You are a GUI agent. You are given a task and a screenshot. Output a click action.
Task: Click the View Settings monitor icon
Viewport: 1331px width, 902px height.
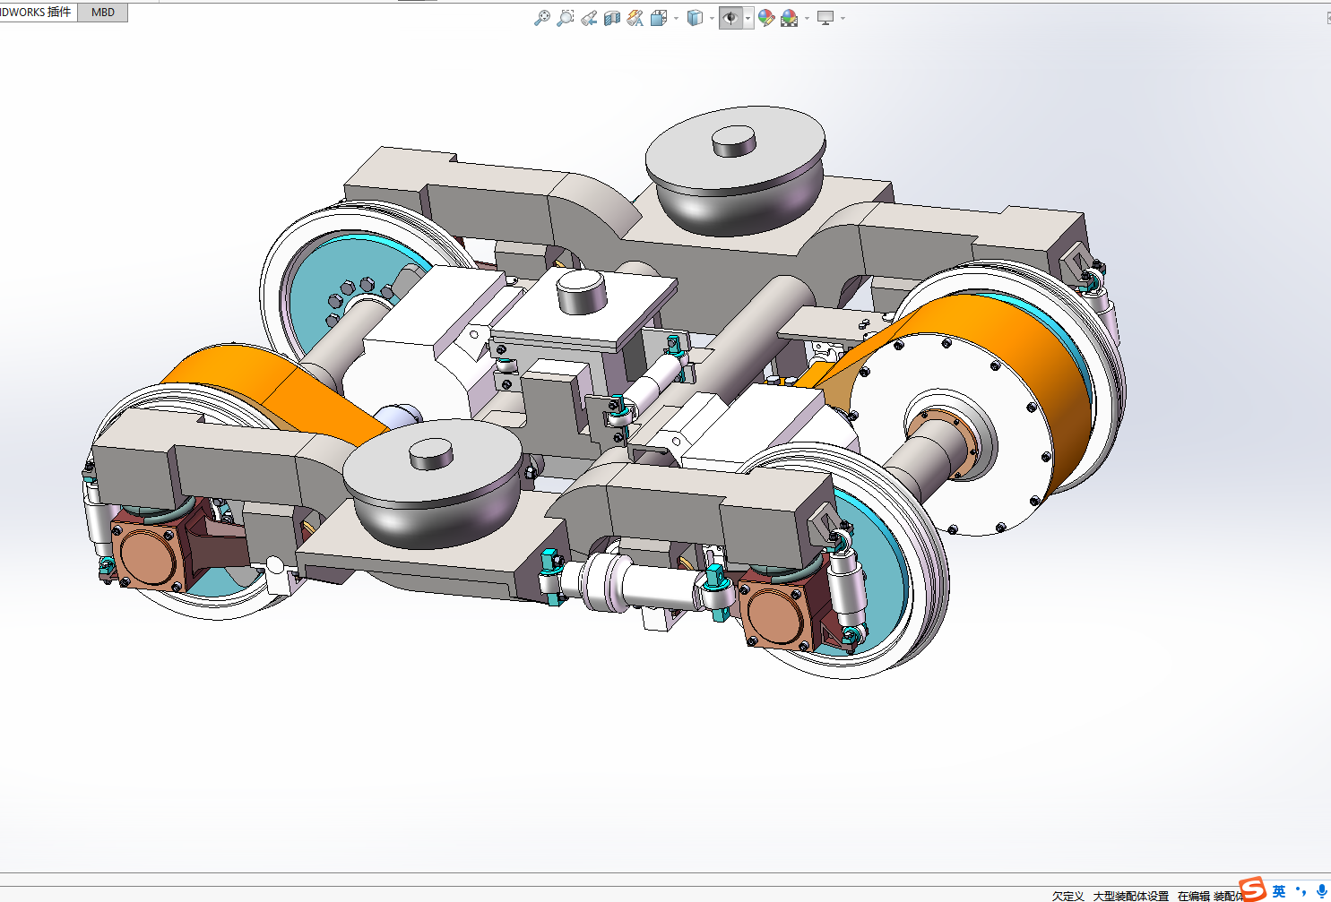826,18
